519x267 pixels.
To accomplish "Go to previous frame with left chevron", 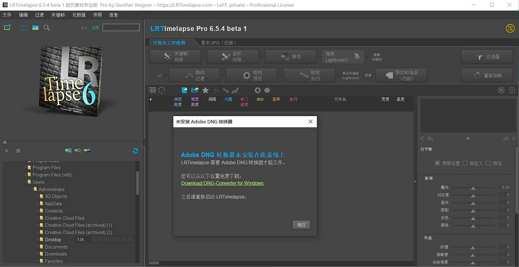I will [423, 138].
